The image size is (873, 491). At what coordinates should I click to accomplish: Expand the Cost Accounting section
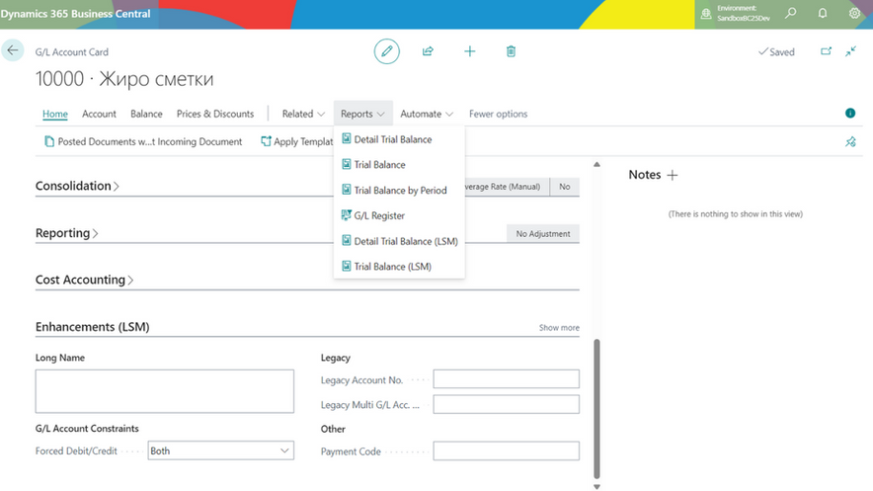point(84,280)
